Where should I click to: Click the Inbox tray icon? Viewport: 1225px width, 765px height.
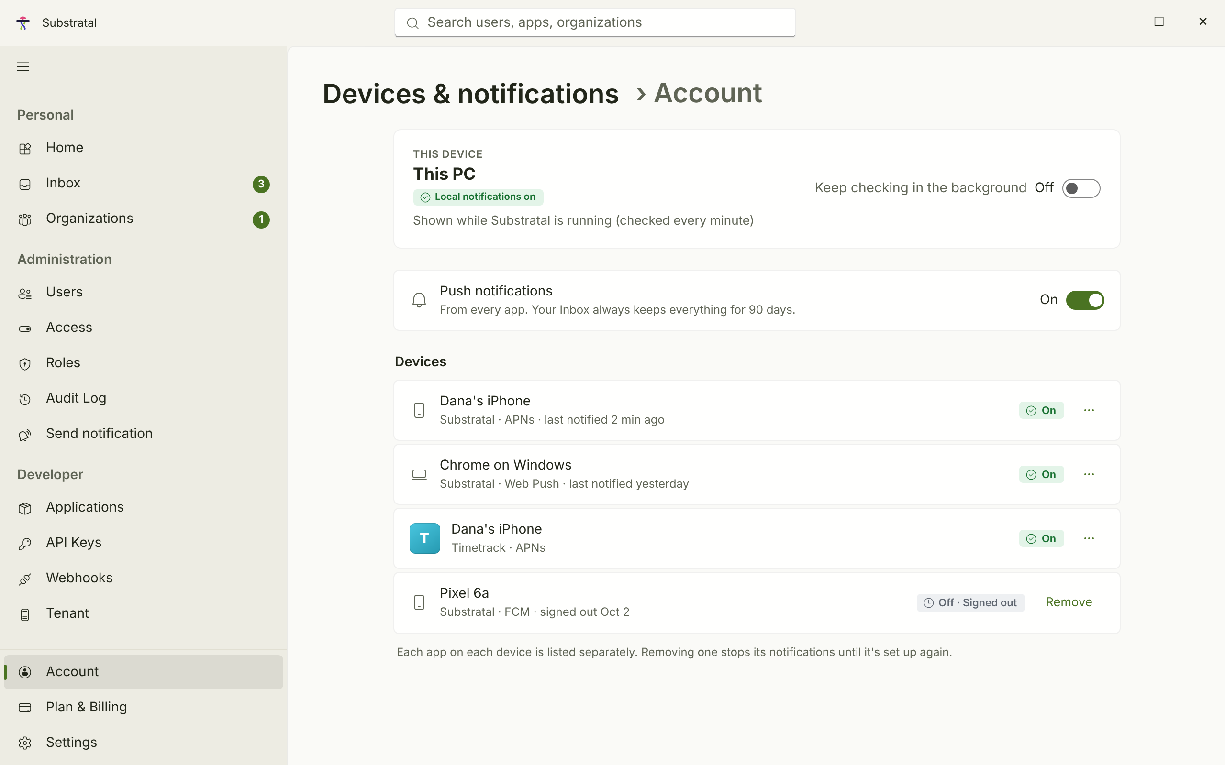click(x=25, y=184)
